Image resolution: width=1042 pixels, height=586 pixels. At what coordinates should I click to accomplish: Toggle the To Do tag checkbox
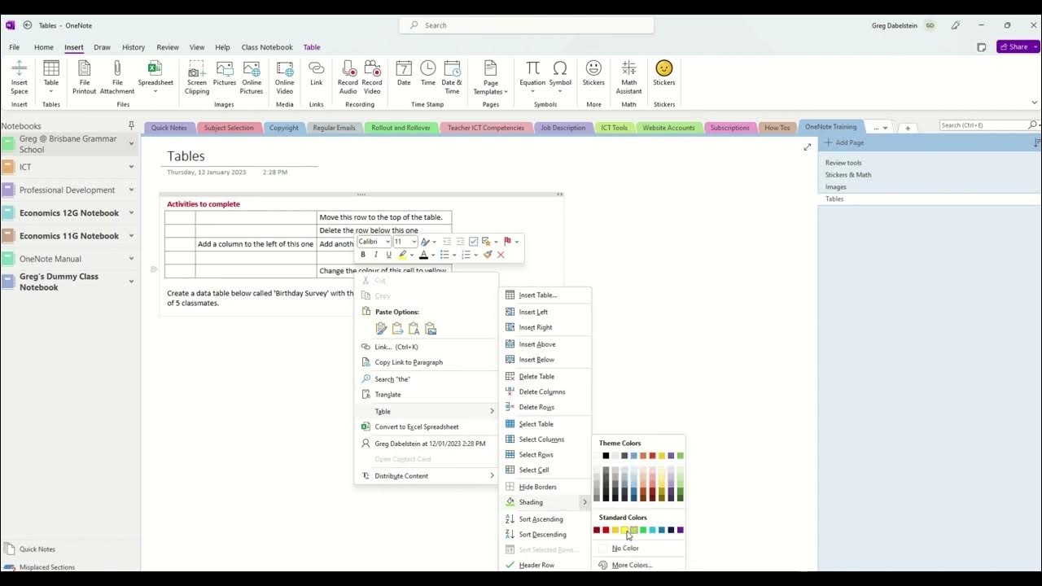coord(473,242)
